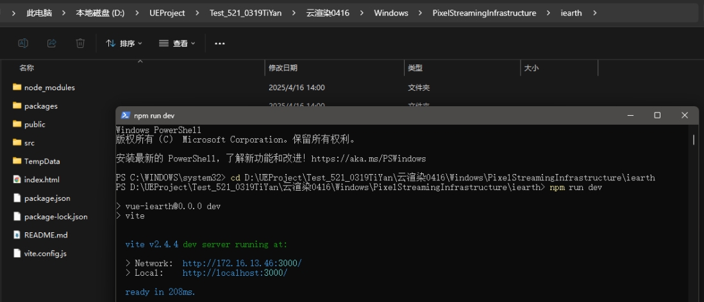Click the Windows breadcrumb segment
This screenshot has width=704, height=302.
click(x=391, y=13)
